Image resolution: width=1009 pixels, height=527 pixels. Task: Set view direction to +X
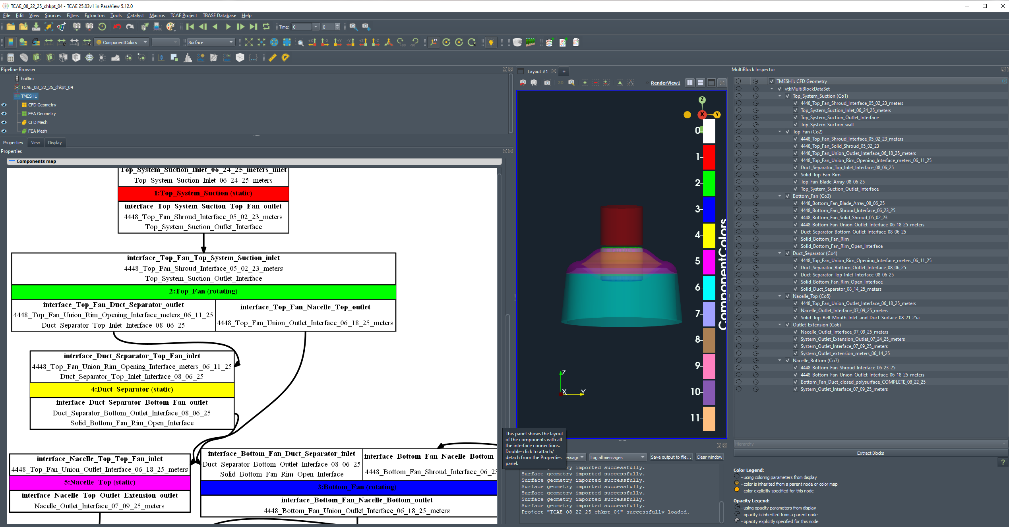pyautogui.click(x=312, y=42)
